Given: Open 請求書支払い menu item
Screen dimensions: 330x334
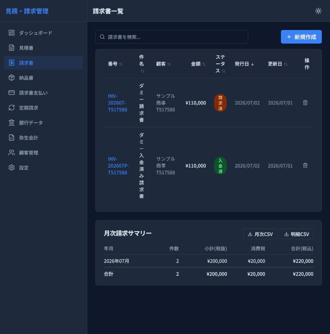Looking at the screenshot, I should (x=44, y=93).
